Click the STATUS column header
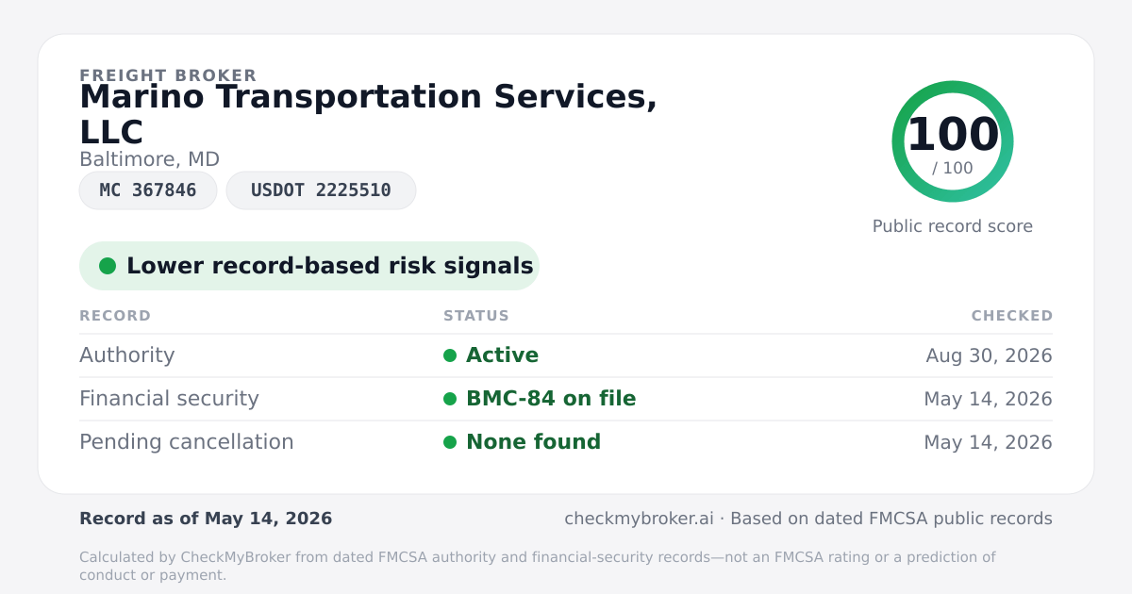1132x594 pixels. (x=476, y=316)
